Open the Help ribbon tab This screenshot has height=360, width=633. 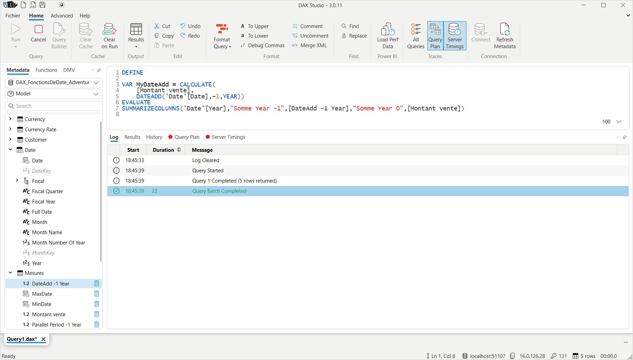tap(85, 15)
